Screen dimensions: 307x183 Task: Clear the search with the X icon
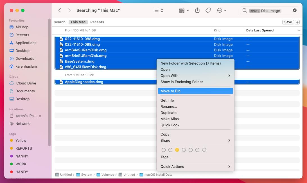pos(295,10)
